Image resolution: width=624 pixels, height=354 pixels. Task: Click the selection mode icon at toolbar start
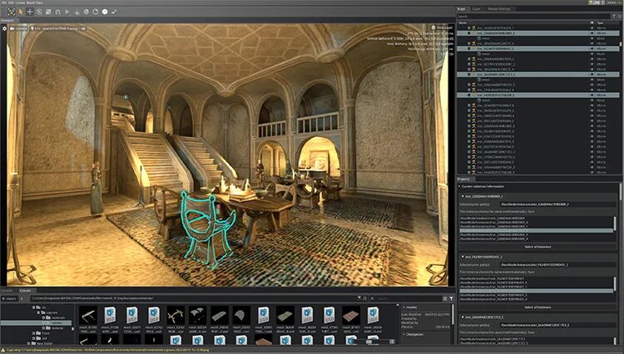click(11, 12)
